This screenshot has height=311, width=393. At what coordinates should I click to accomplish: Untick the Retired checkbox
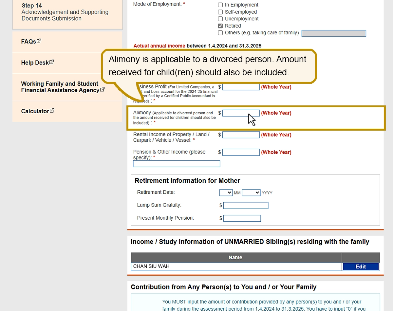click(x=220, y=26)
